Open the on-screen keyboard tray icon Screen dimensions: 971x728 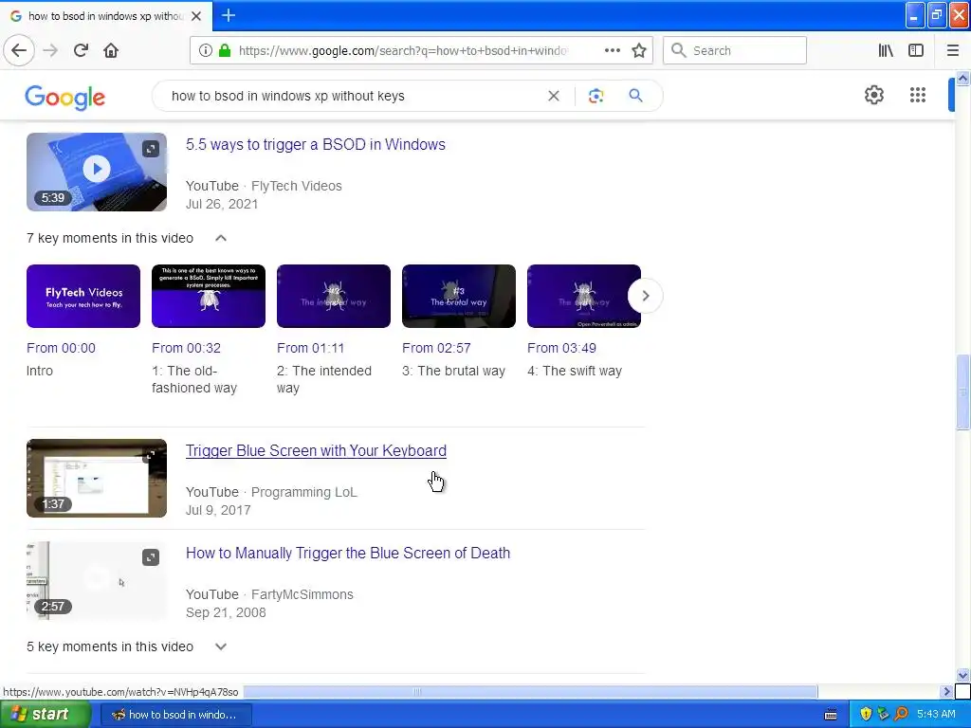click(831, 715)
